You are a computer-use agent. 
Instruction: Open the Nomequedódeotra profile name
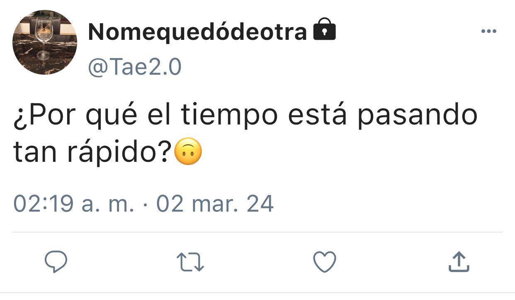coord(197,32)
